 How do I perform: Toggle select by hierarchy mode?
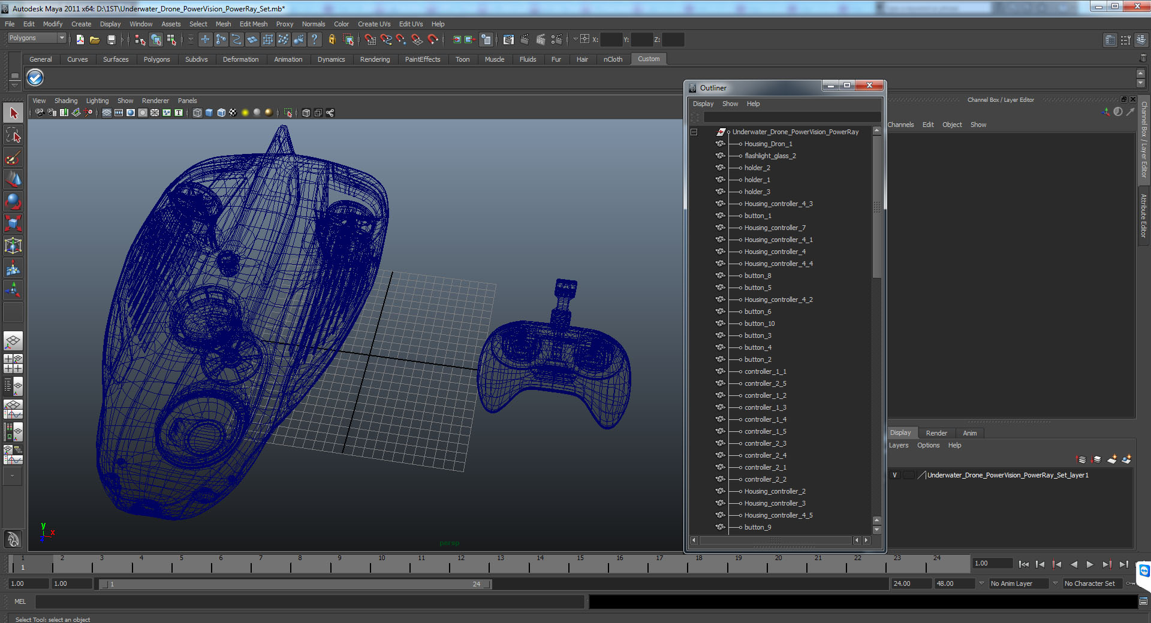[140, 40]
